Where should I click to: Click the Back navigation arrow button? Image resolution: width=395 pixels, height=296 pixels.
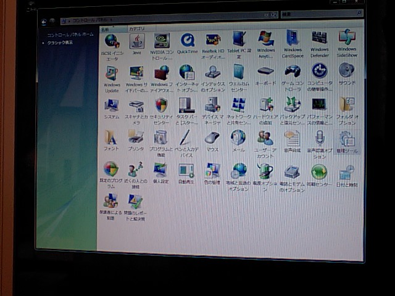click(x=44, y=22)
